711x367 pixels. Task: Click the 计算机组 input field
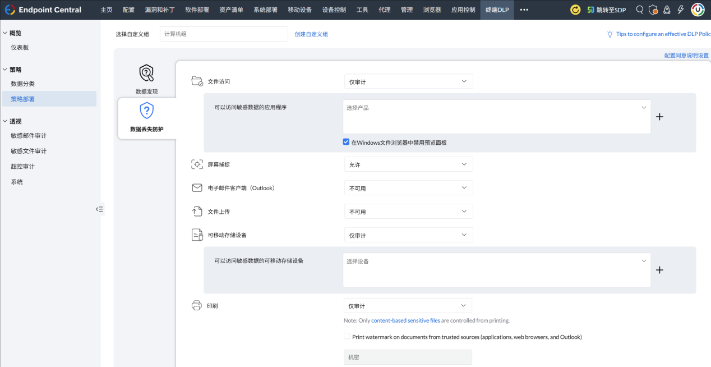(x=223, y=34)
